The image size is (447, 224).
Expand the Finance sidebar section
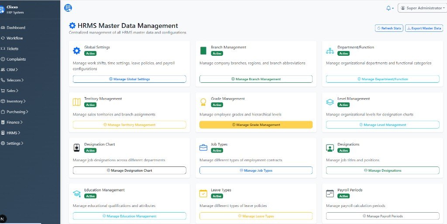pyautogui.click(x=13, y=122)
